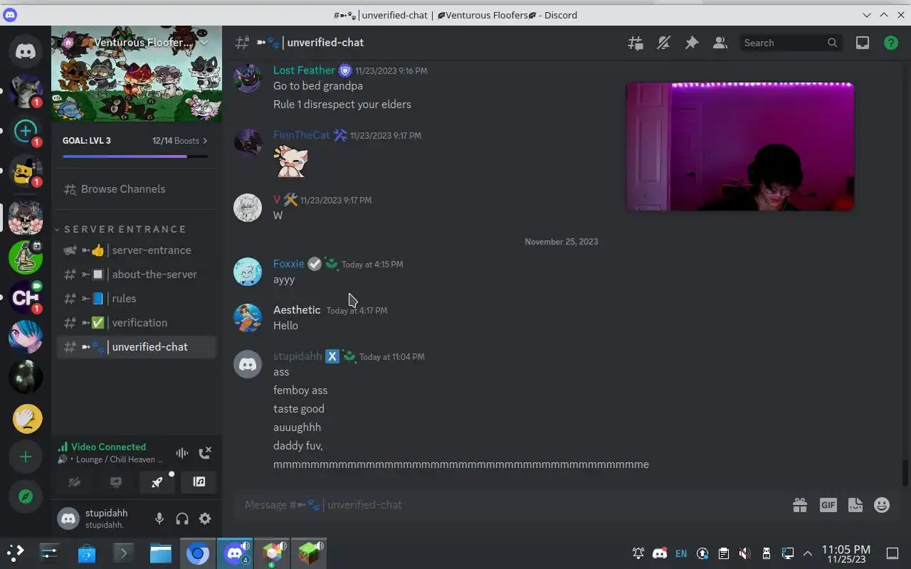Screen dimensions: 911x569
Task: Select the unverified-chat channel
Action: (x=137, y=347)
